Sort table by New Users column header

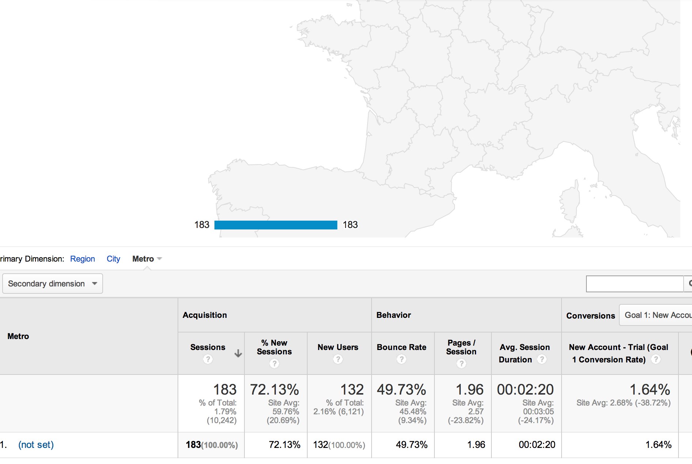pos(338,347)
